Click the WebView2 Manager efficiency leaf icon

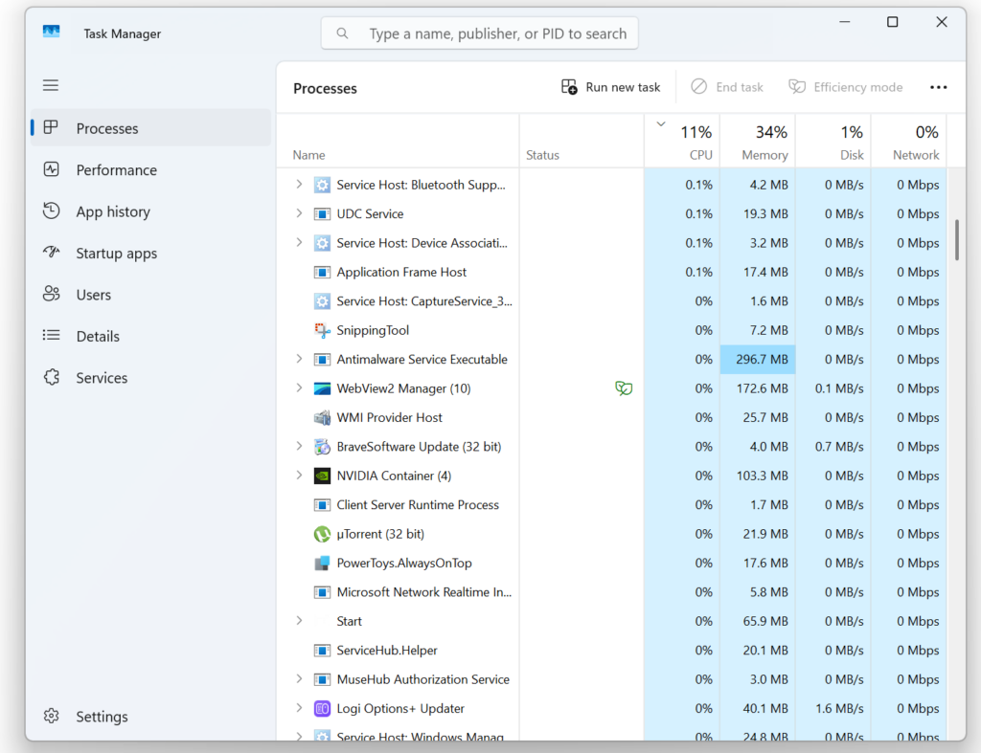[624, 388]
